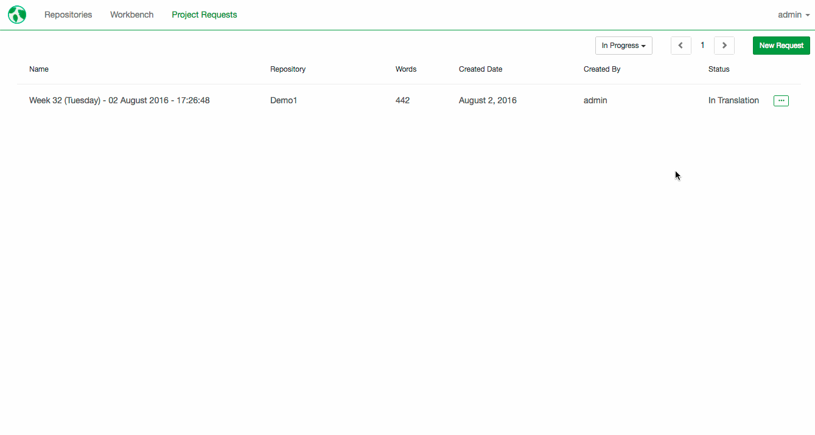Open the Repositories tab
The image size is (815, 435).
pos(68,15)
